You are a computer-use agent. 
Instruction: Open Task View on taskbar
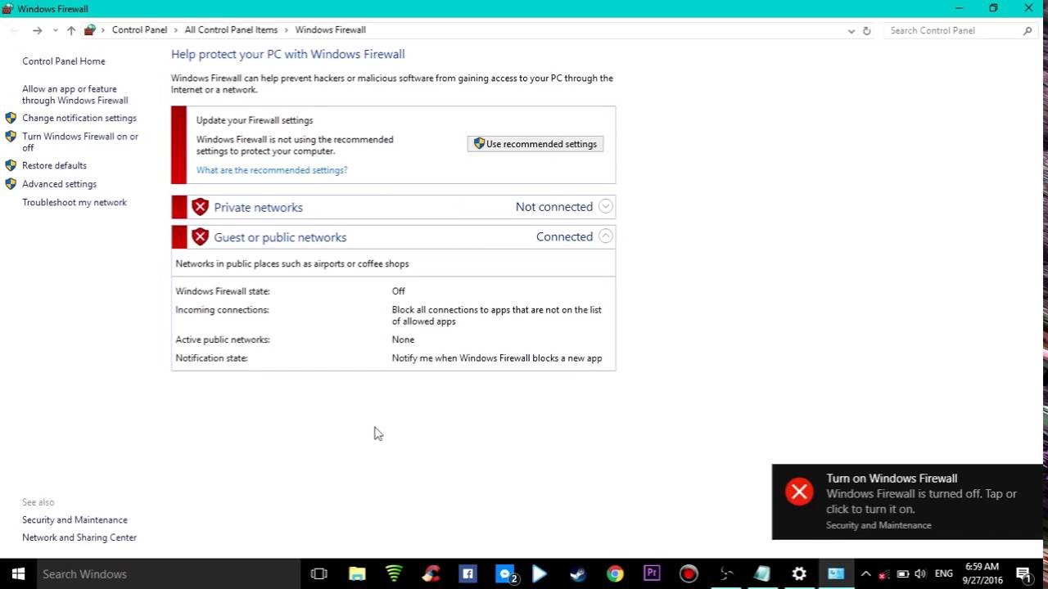(x=319, y=573)
